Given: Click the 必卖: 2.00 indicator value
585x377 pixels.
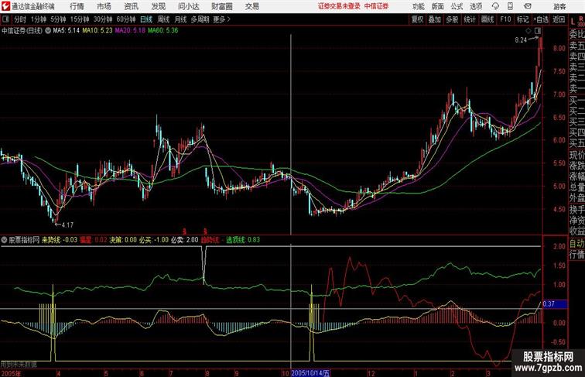Looking at the screenshot, I should click(185, 240).
